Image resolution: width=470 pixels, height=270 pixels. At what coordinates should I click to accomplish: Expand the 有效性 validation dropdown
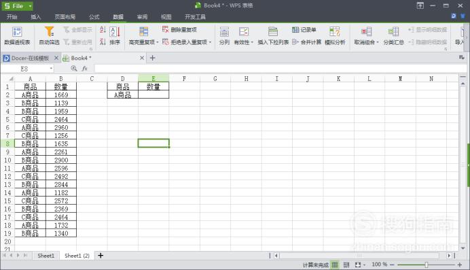(252, 42)
